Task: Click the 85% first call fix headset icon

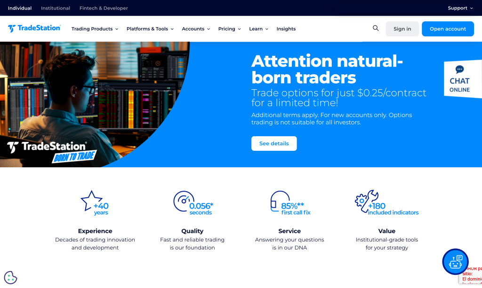Action: [x=278, y=202]
